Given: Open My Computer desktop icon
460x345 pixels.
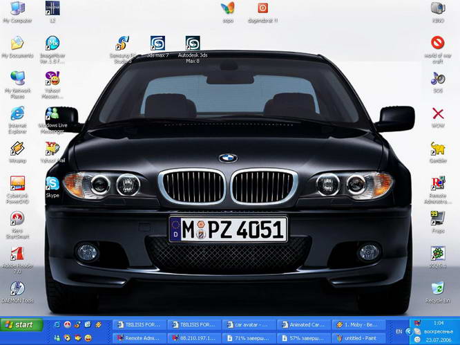Looking at the screenshot, I should pos(17,12).
